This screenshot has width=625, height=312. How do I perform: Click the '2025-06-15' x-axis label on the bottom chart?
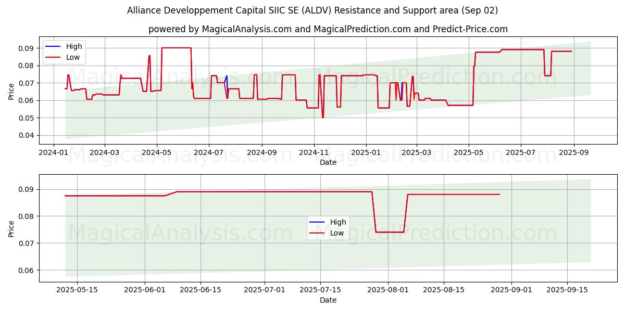(201, 291)
